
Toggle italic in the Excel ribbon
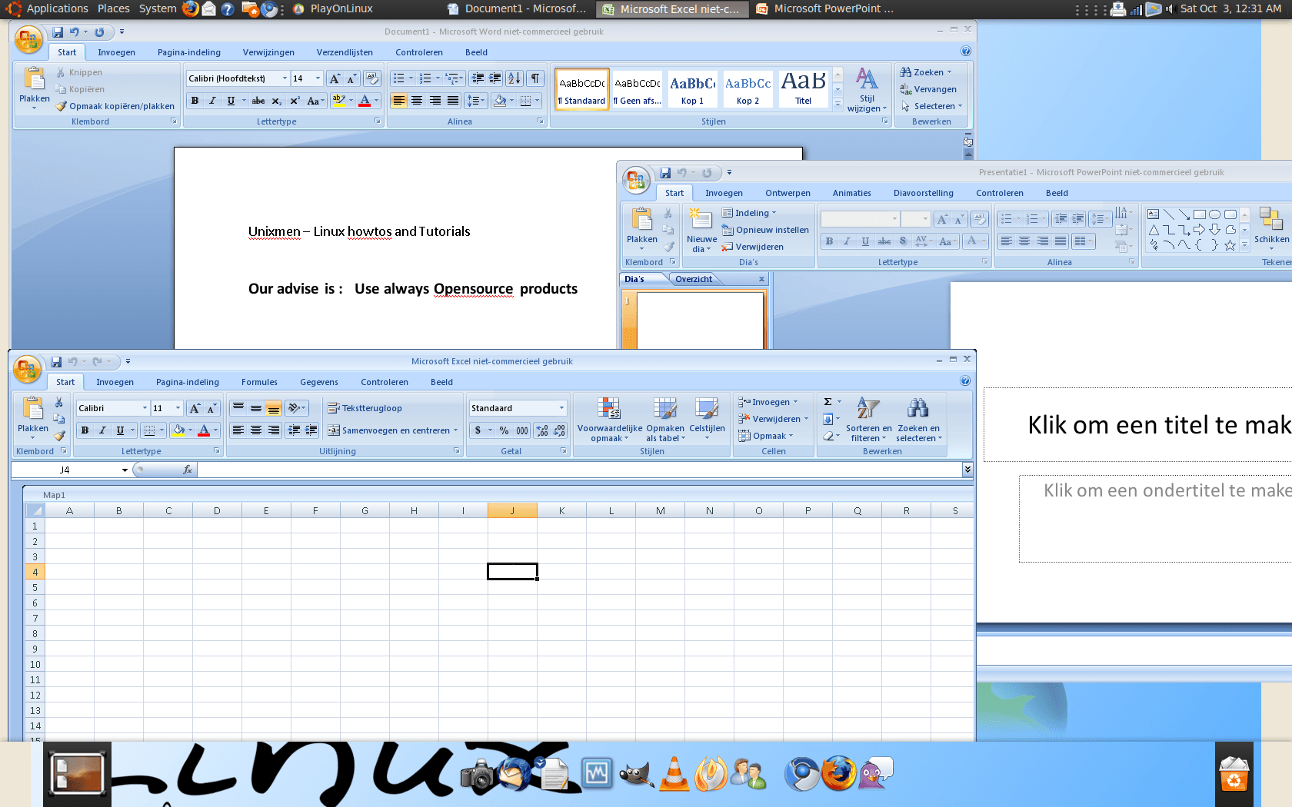click(102, 430)
